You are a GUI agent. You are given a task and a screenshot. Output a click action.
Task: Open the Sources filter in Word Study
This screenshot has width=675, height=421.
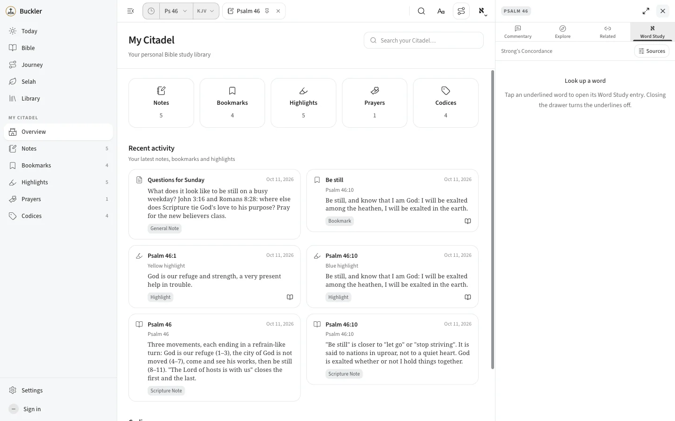[x=652, y=51]
